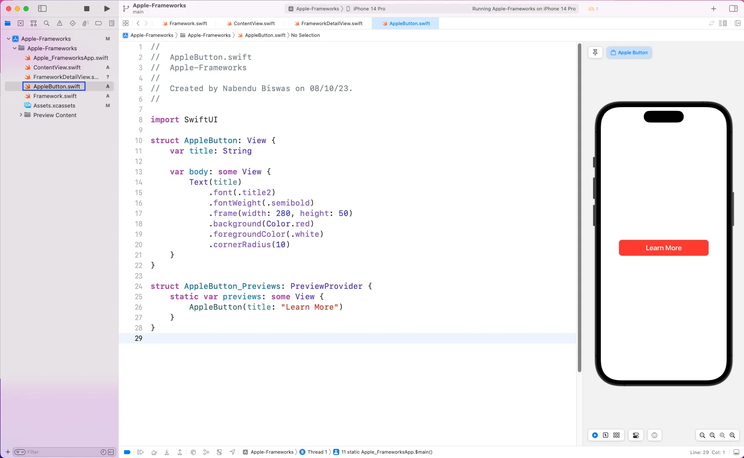Viewport: 744px width, 458px height.
Task: Step into in debugger
Action: pos(167,452)
